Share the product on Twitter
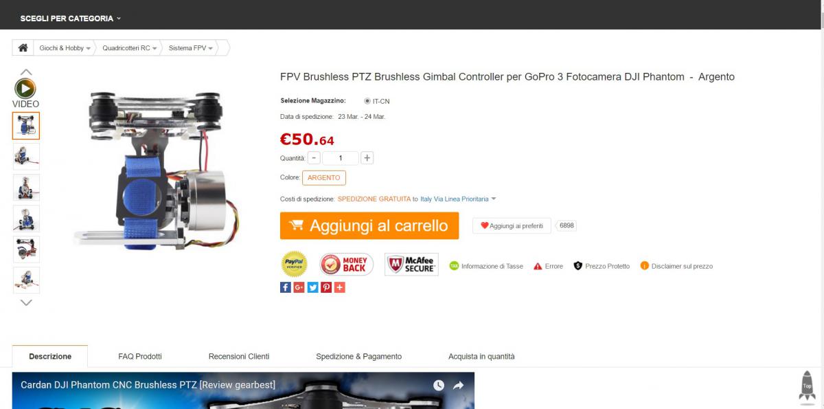The width and height of the screenshot is (824, 409). point(312,287)
